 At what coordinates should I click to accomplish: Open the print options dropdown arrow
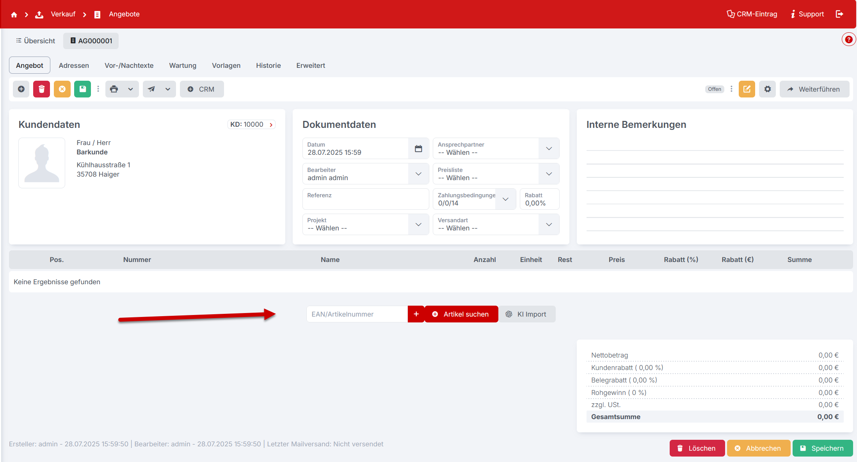[131, 89]
